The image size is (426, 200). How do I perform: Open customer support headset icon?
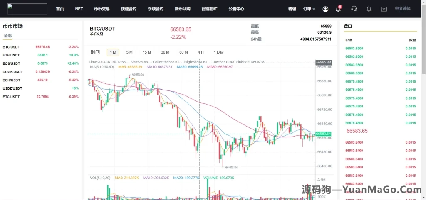(x=354, y=9)
